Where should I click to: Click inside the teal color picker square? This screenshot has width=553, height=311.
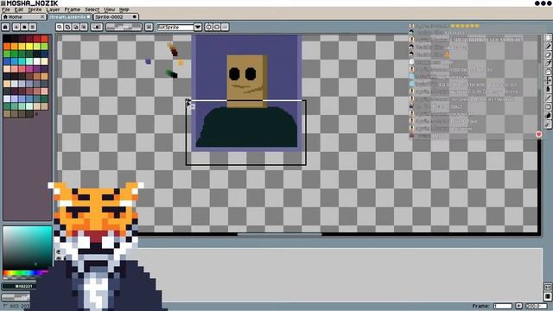coord(28,248)
